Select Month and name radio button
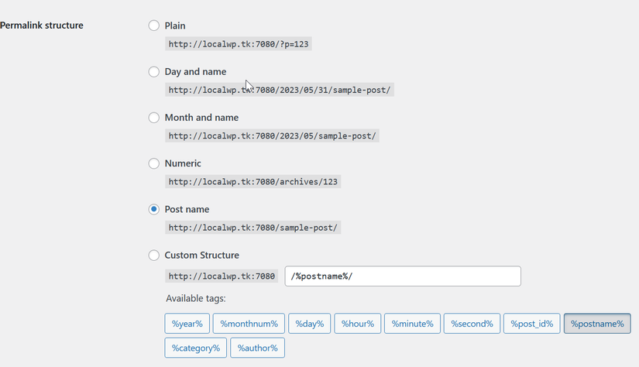The height and width of the screenshot is (367, 639). pos(154,118)
